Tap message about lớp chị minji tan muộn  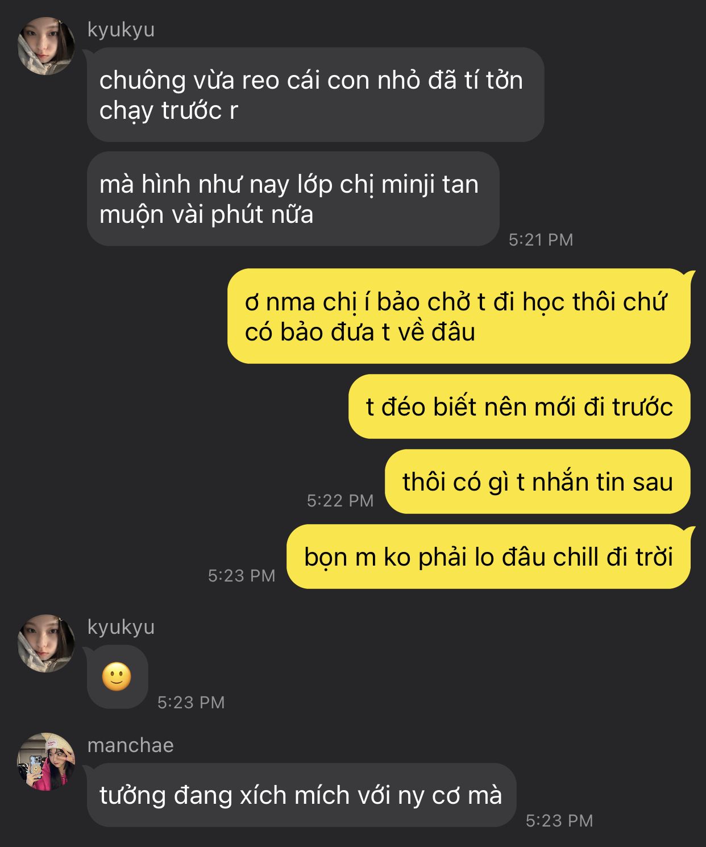293,199
